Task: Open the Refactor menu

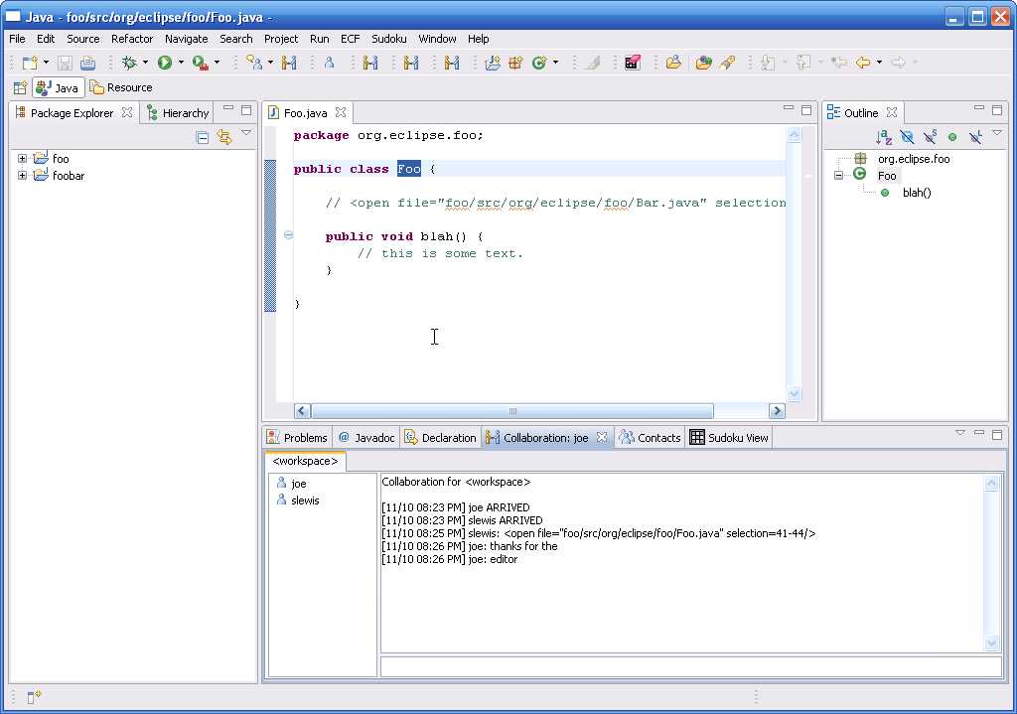Action: [132, 39]
